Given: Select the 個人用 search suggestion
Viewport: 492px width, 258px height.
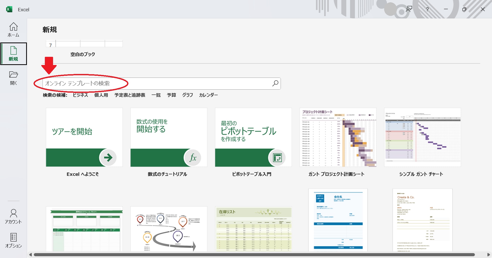Looking at the screenshot, I should [101, 95].
